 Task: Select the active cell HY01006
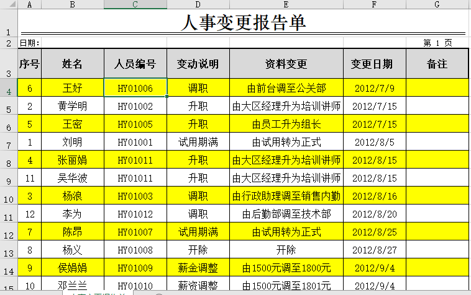point(135,88)
